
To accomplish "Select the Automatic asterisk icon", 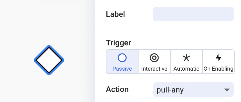I will point(186,58).
